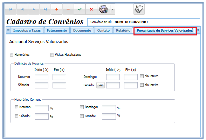Click the Noturno percentage field
Screen dimensions: 206x140
click(x=42, y=108)
